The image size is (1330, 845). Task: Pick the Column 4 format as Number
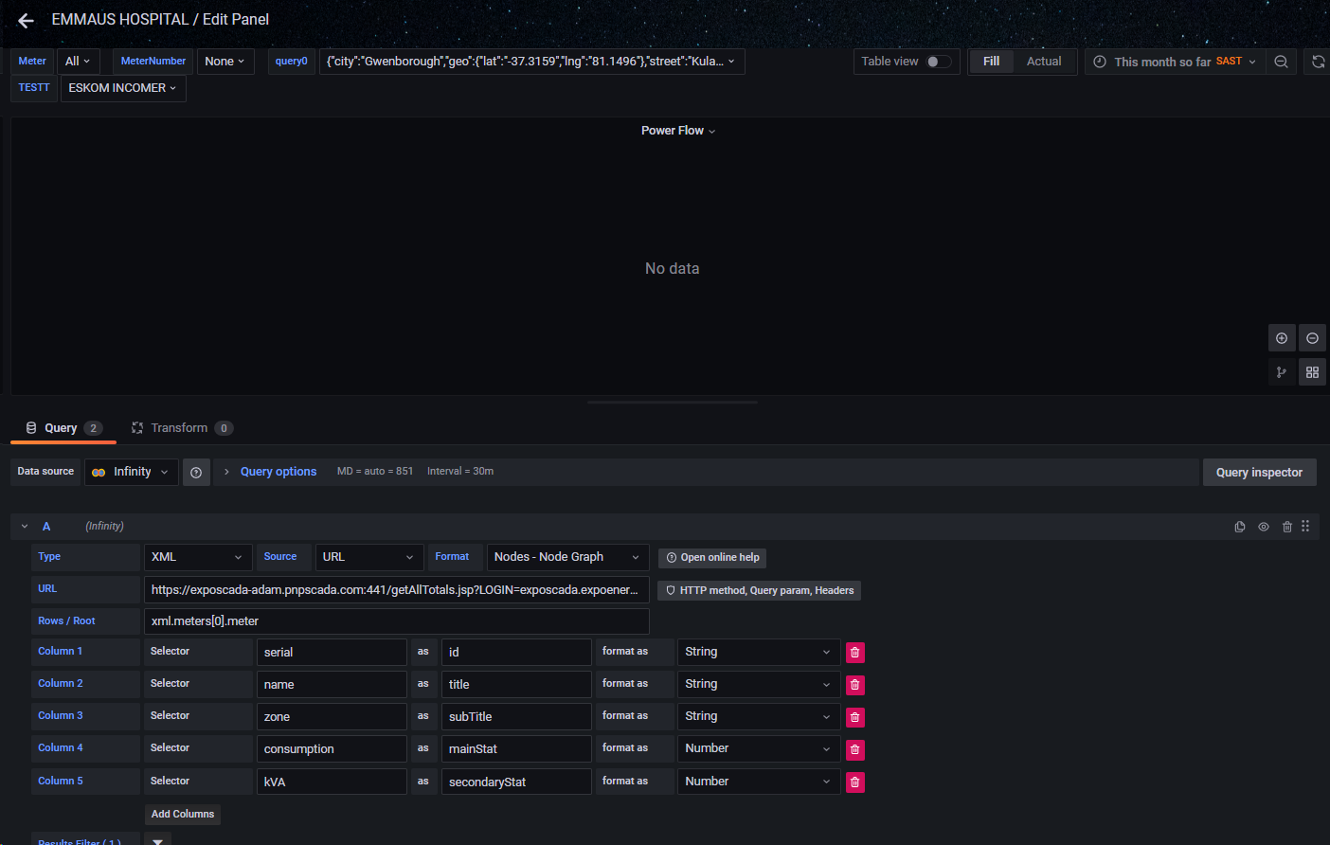pos(758,748)
